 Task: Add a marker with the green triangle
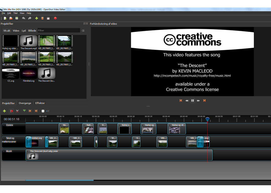(24, 111)
